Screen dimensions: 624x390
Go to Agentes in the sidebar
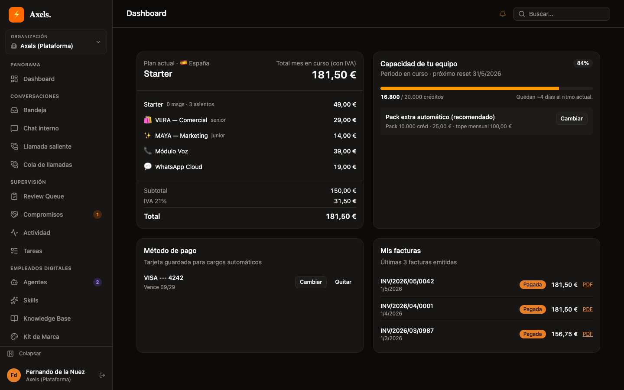click(56, 282)
